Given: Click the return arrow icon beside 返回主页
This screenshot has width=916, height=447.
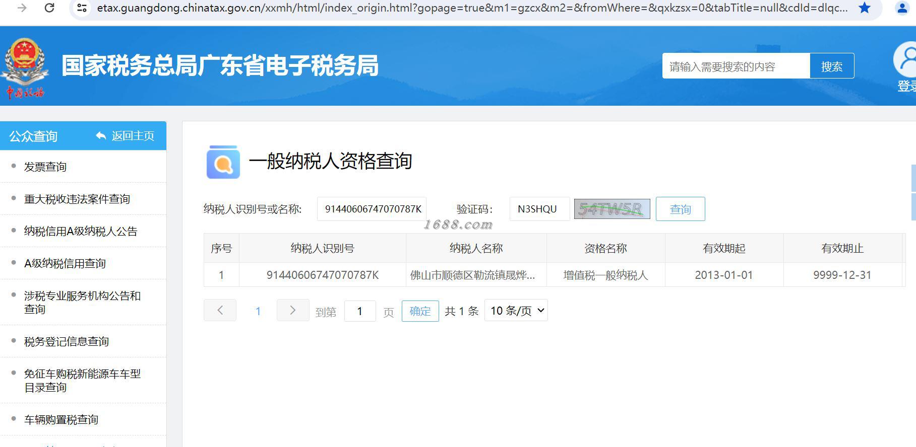Looking at the screenshot, I should pos(101,136).
